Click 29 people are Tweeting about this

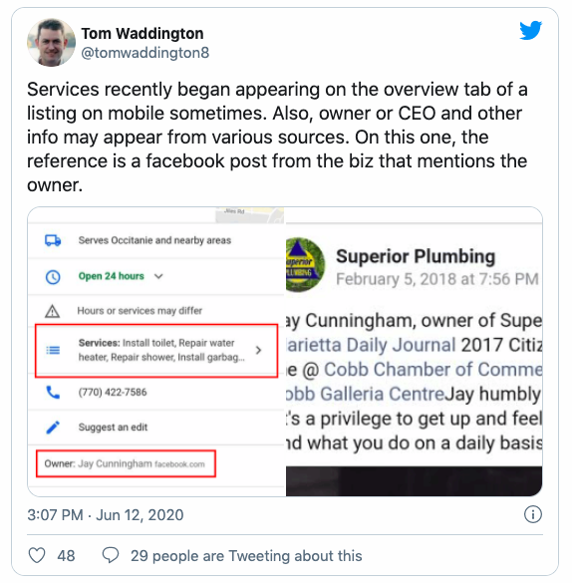[246, 556]
